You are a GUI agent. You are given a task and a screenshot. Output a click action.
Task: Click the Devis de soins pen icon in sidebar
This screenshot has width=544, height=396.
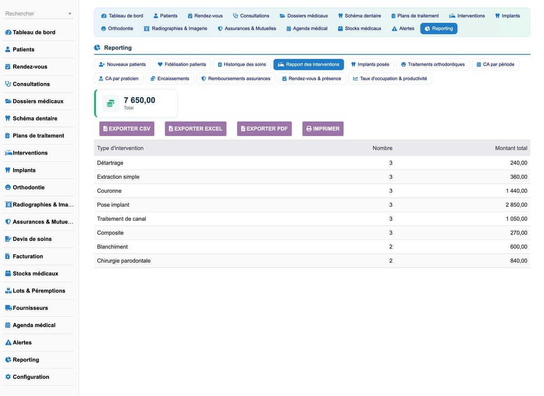pos(8,239)
